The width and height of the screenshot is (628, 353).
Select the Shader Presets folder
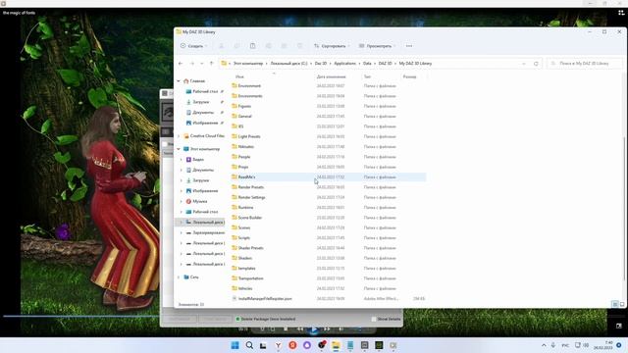250,248
